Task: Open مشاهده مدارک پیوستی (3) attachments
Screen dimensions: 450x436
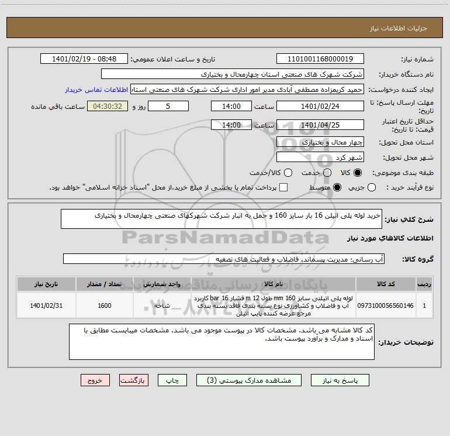Action: click(x=249, y=380)
